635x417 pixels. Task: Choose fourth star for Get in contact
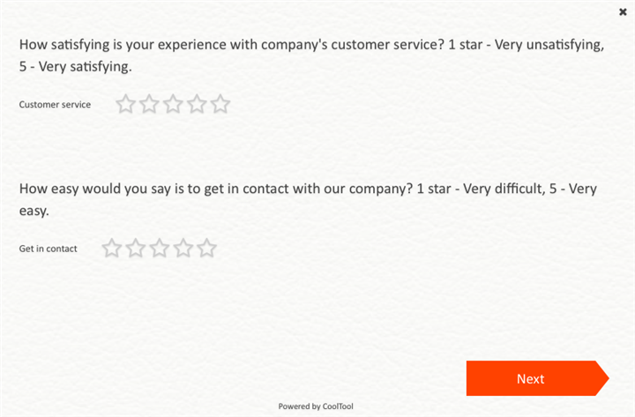pyautogui.click(x=183, y=249)
